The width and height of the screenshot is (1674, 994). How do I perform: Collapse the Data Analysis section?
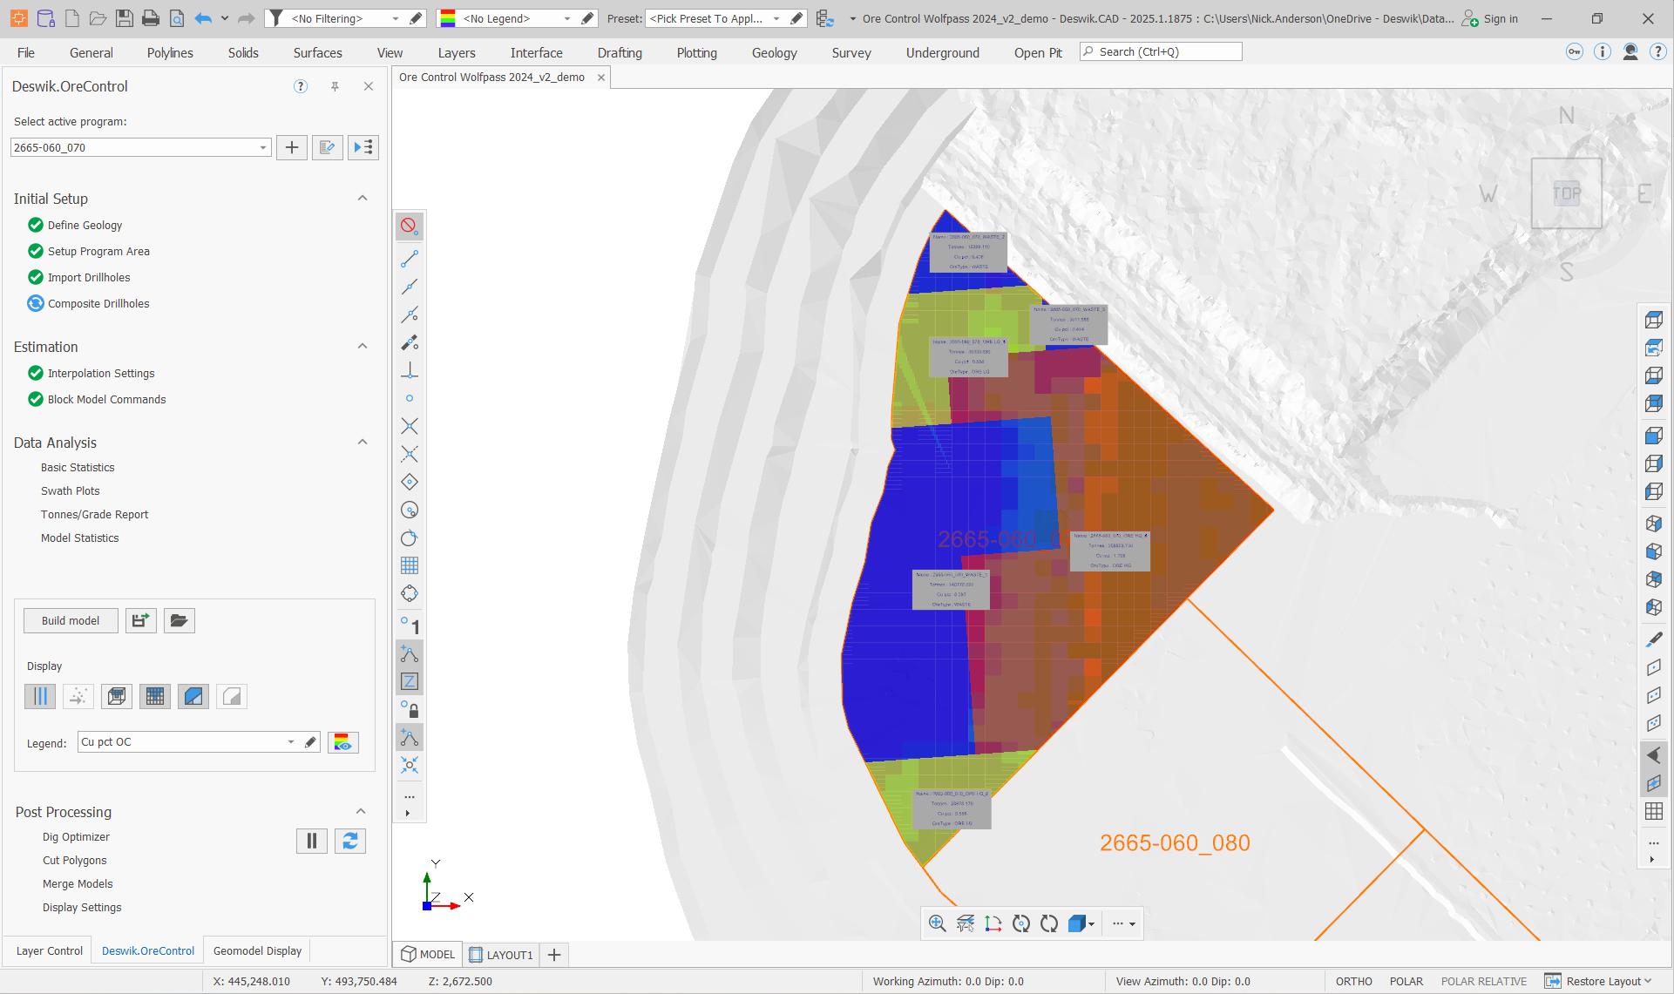pyautogui.click(x=363, y=443)
